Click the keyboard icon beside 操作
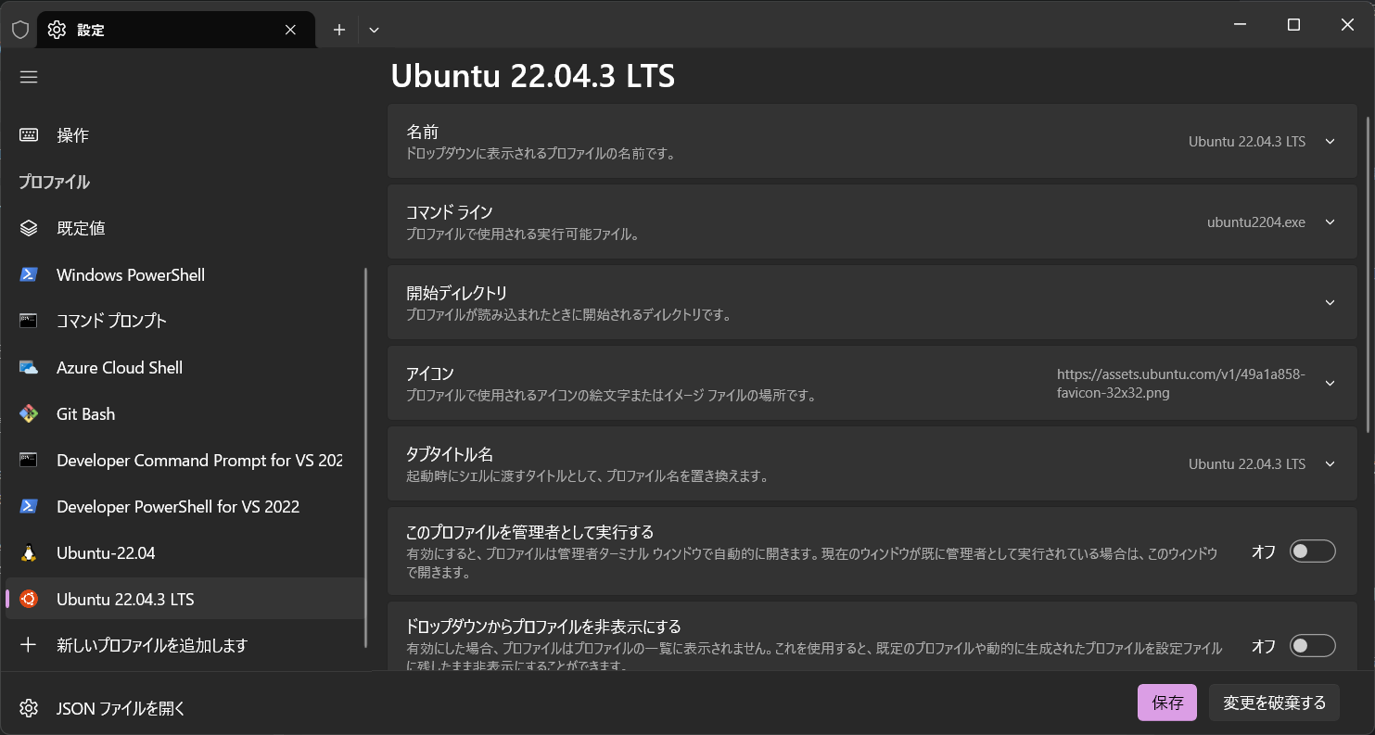 tap(29, 135)
